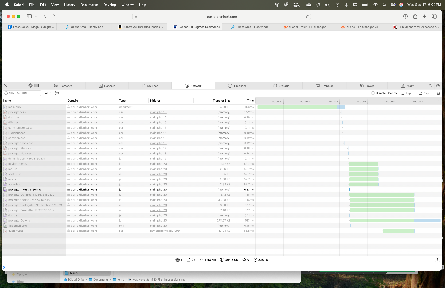This screenshot has width=445, height=288.
Task: Toggle the group media requests filter icon
Action: point(56,93)
